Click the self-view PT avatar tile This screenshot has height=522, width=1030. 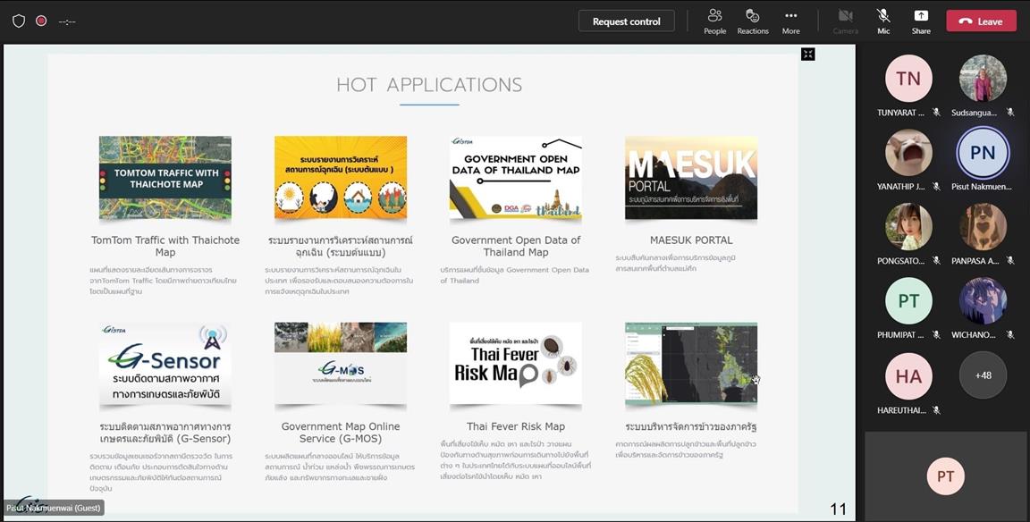pyautogui.click(x=945, y=476)
